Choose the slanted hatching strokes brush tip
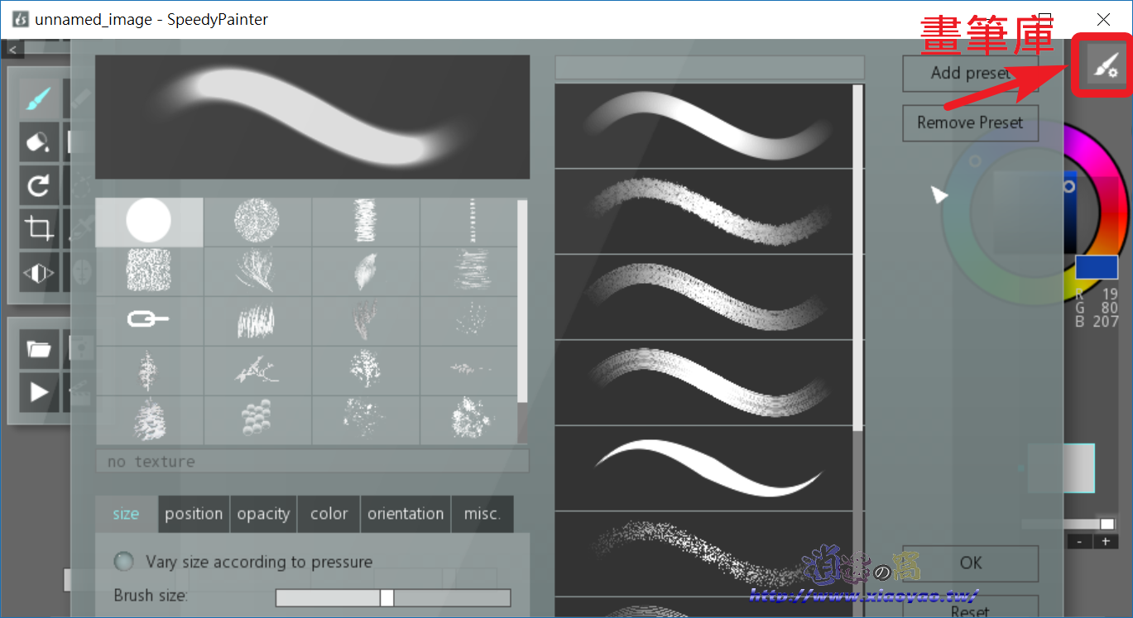This screenshot has height=618, width=1133. tap(257, 321)
